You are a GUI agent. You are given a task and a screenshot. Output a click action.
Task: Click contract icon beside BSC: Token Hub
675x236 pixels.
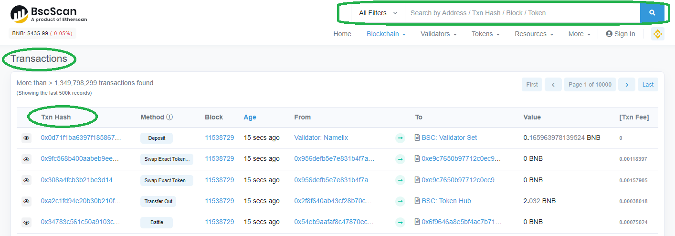[417, 201]
